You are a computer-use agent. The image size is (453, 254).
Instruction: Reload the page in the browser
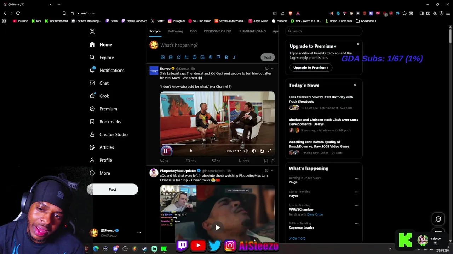[x=18, y=13]
